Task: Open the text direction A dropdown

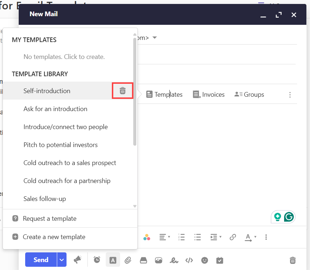Action: (x=251, y=237)
